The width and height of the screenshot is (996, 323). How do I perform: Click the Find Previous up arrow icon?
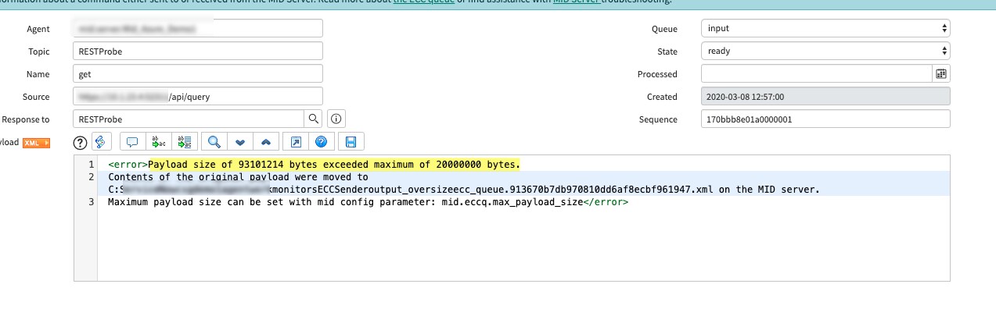tap(266, 142)
